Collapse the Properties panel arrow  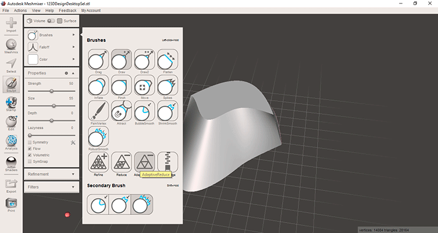(x=73, y=73)
